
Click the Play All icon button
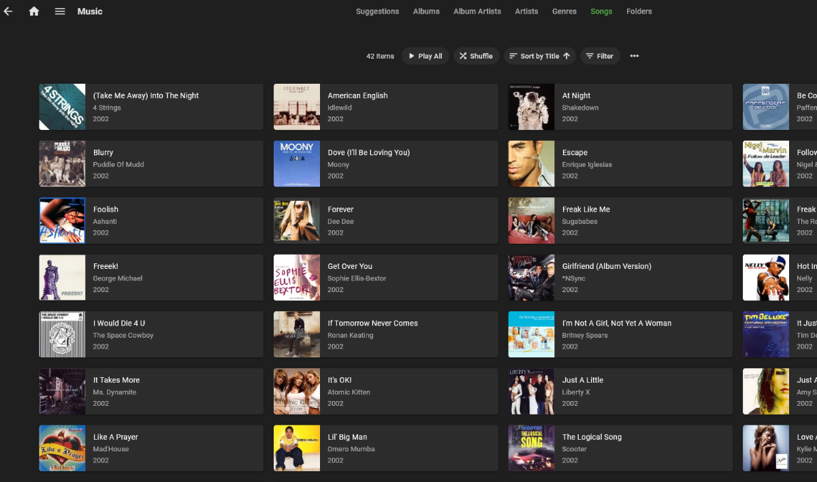(x=413, y=56)
